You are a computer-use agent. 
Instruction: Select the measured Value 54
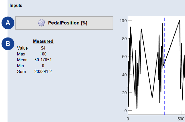tap(43, 48)
